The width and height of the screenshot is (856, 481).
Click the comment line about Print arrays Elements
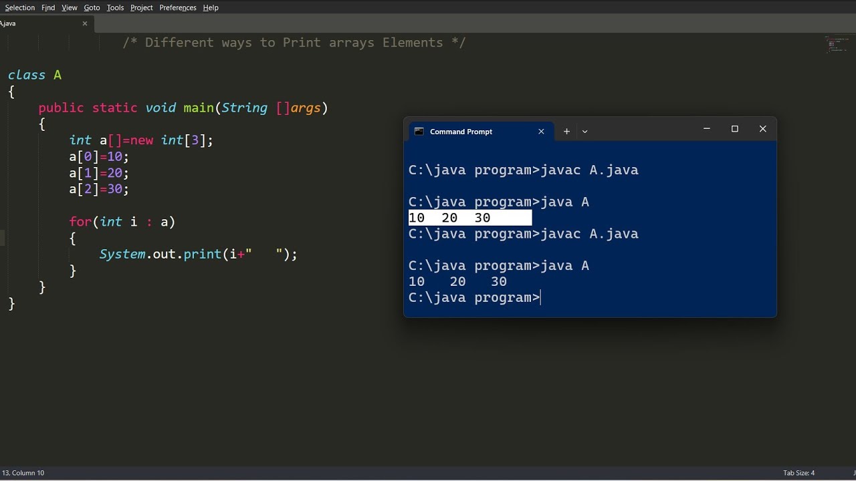click(294, 43)
